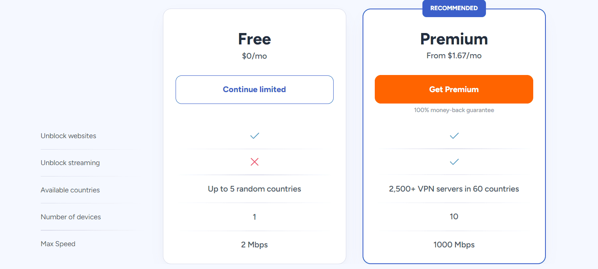Click the Continue limited button
This screenshot has height=269, width=598.
254,89
